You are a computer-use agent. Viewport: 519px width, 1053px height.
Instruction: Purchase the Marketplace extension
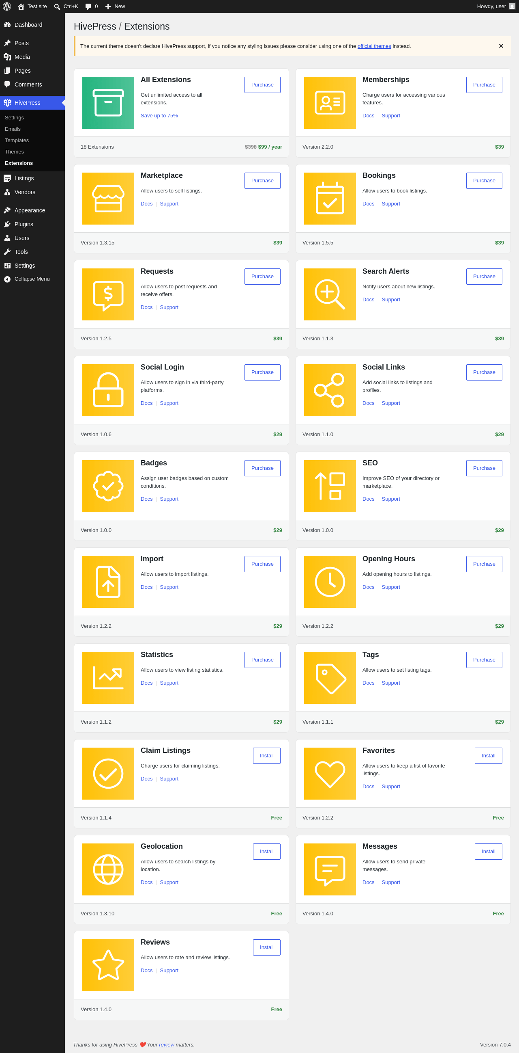tap(262, 181)
